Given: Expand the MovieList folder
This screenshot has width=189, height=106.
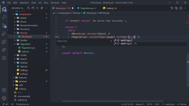Looking at the screenshot, I should click(x=15, y=29).
